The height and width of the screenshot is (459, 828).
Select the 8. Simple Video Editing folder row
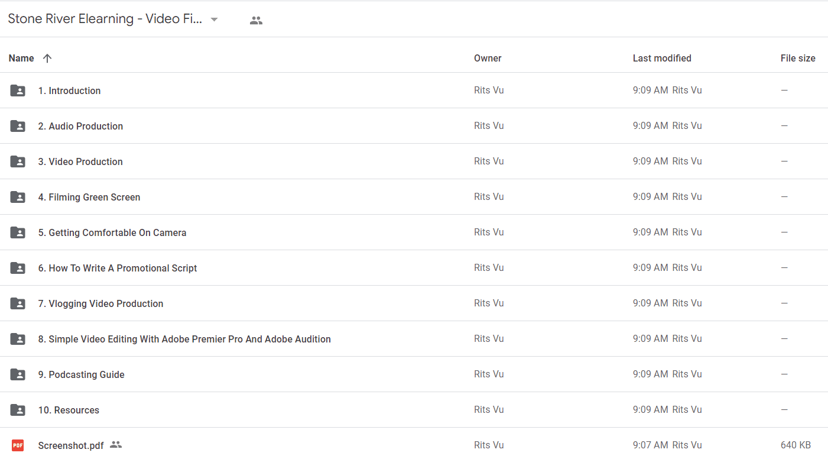[x=414, y=339]
